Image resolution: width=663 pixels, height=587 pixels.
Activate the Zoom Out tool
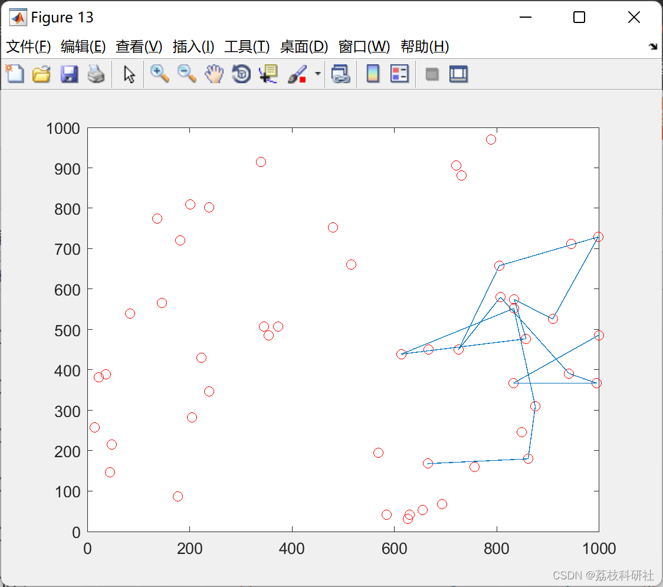coord(186,74)
